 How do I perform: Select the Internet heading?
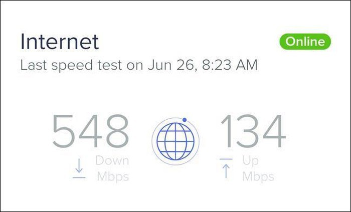(x=60, y=42)
